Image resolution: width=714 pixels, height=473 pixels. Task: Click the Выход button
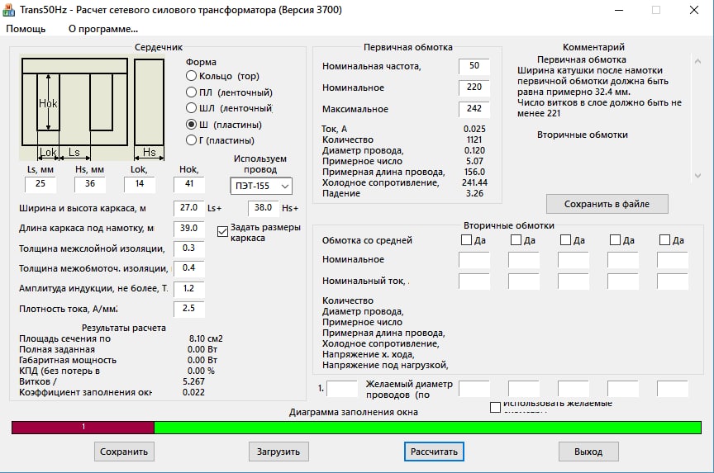tap(588, 452)
